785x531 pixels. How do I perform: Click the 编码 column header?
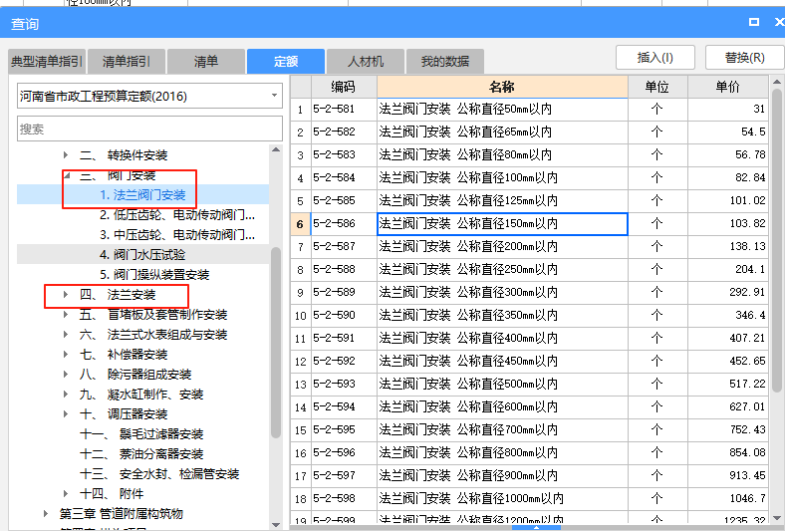(344, 87)
